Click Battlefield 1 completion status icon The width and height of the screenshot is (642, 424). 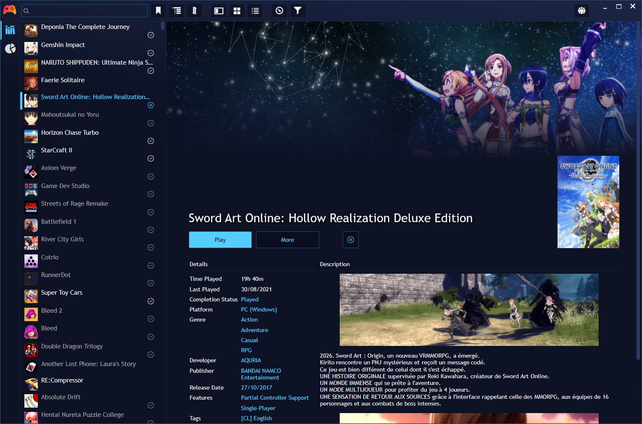tap(151, 230)
